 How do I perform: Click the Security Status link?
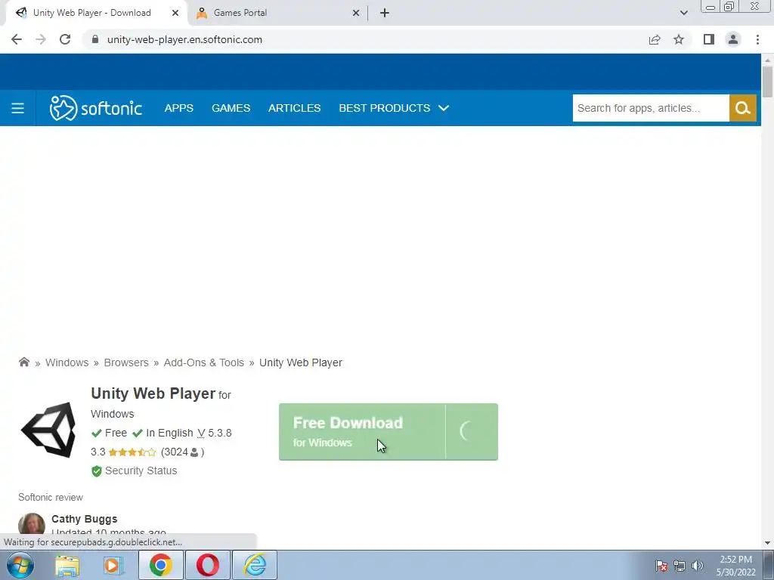(141, 470)
